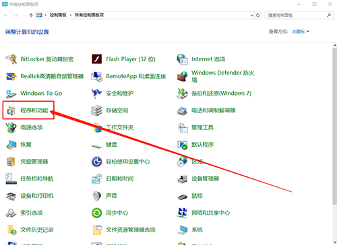Open the Windows To Go icon
Viewport: 337px width, 245px height.
click(x=11, y=94)
